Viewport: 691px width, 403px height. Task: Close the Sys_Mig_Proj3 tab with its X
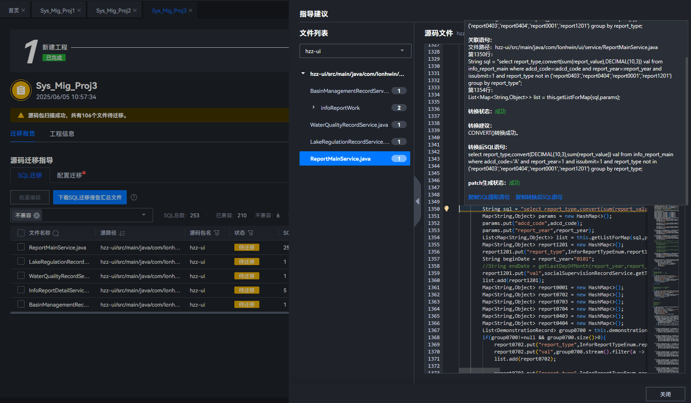click(191, 10)
